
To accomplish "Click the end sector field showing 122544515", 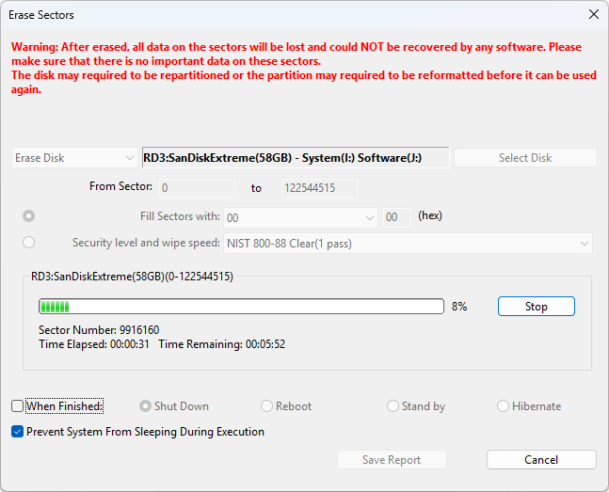I will [319, 188].
